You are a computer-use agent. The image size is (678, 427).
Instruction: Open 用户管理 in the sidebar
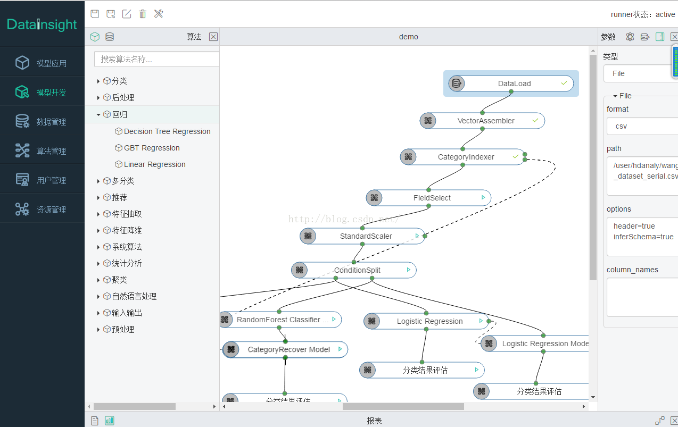coord(42,180)
